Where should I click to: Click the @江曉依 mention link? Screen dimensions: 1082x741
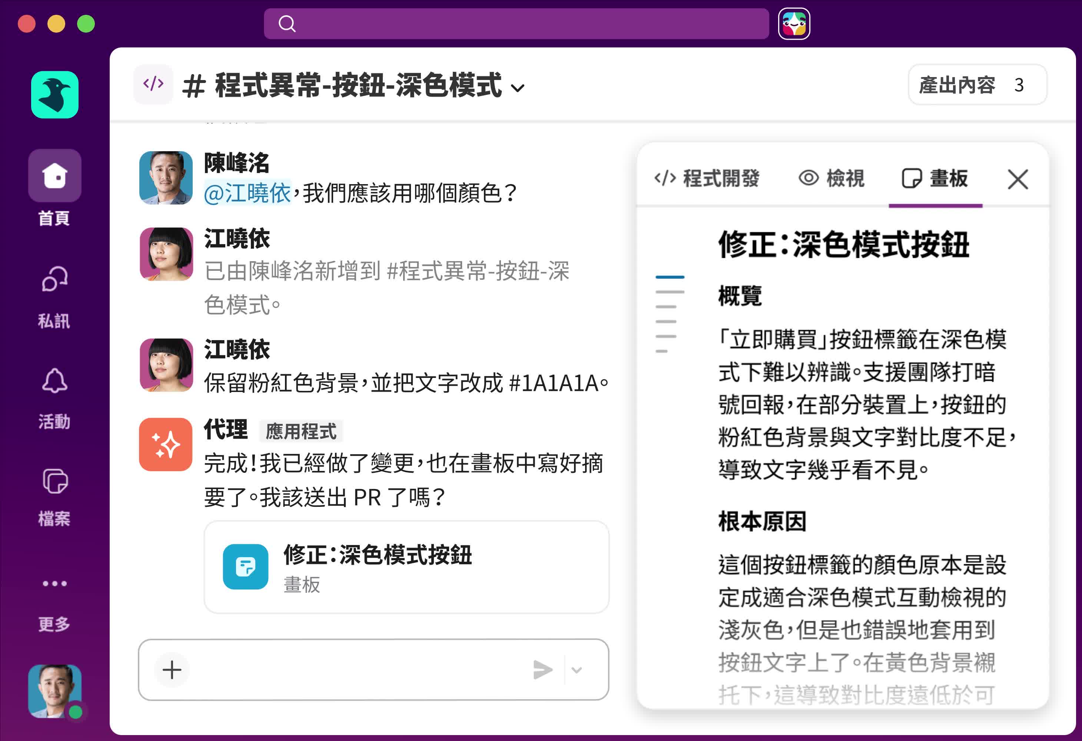click(247, 193)
